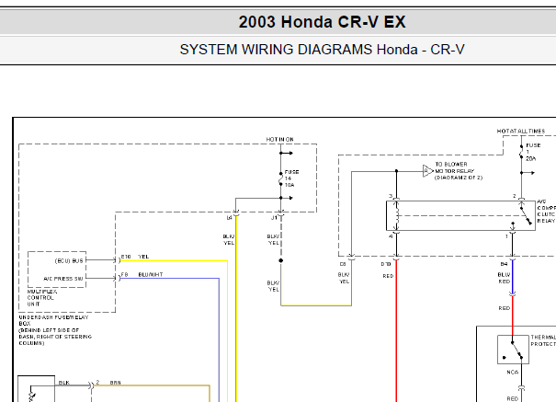The height and width of the screenshot is (402, 556).
Task: Select the "FUSE 14 10A" label
Action: [x=291, y=178]
